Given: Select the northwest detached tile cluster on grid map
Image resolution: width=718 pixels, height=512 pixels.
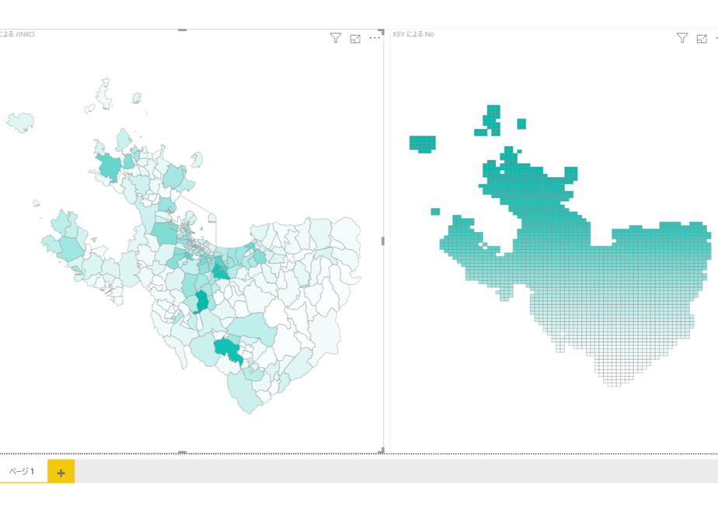Looking at the screenshot, I should tap(422, 144).
